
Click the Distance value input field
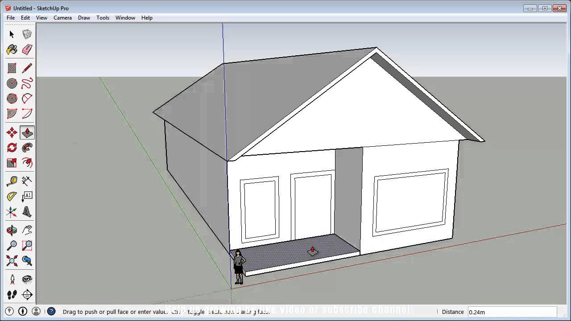coord(512,312)
